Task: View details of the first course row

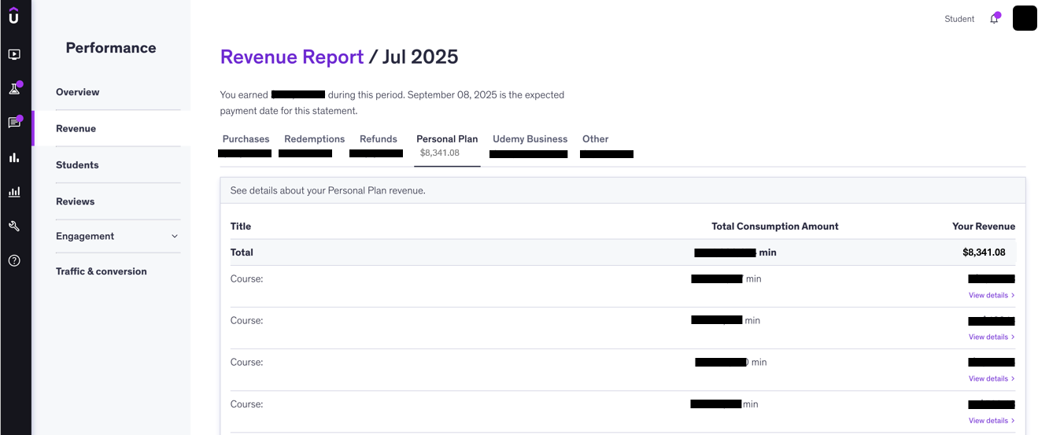Action: click(992, 295)
